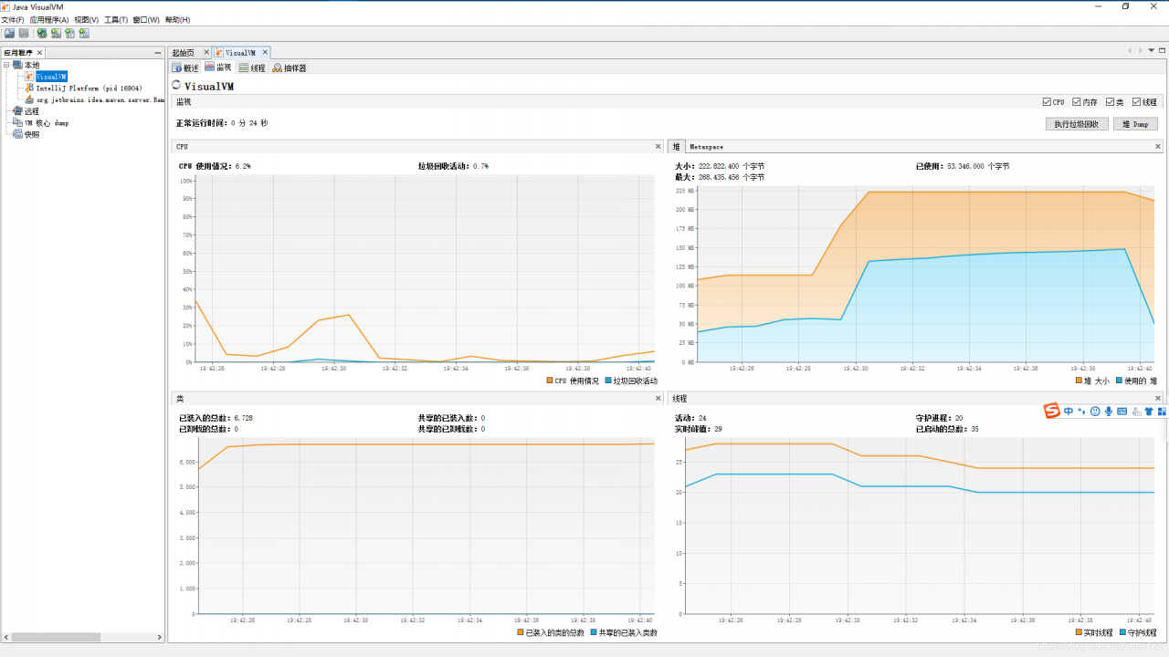Click the fifth toolbar icon with green plus

(69, 34)
